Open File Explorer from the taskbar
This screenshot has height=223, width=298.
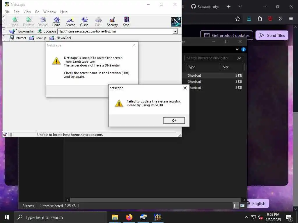(x=115, y=217)
